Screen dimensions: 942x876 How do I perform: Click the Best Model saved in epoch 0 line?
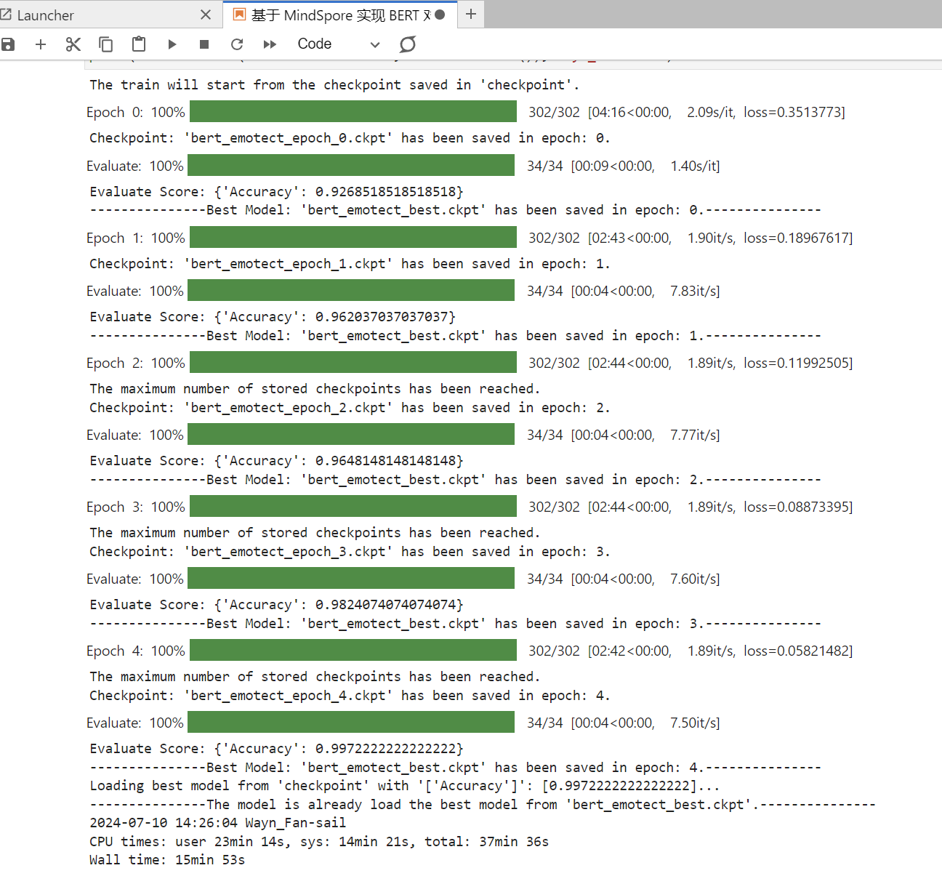pyautogui.click(x=455, y=210)
